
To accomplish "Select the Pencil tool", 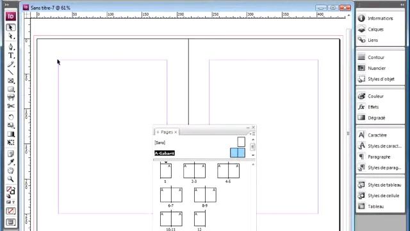I will (x=10, y=64).
